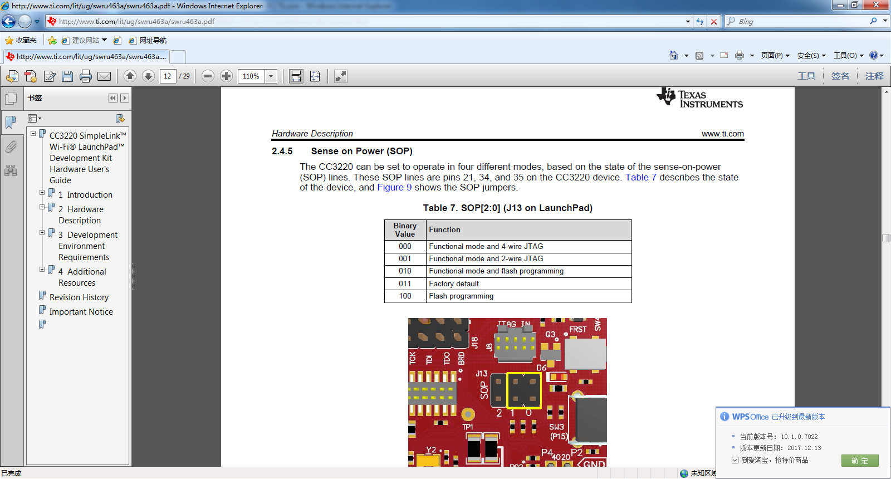The height and width of the screenshot is (479, 891).
Task: Go back to the previous page in browser
Action: click(x=9, y=22)
